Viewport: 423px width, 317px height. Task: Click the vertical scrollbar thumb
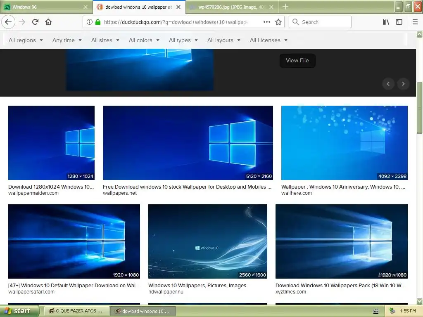coord(420,108)
